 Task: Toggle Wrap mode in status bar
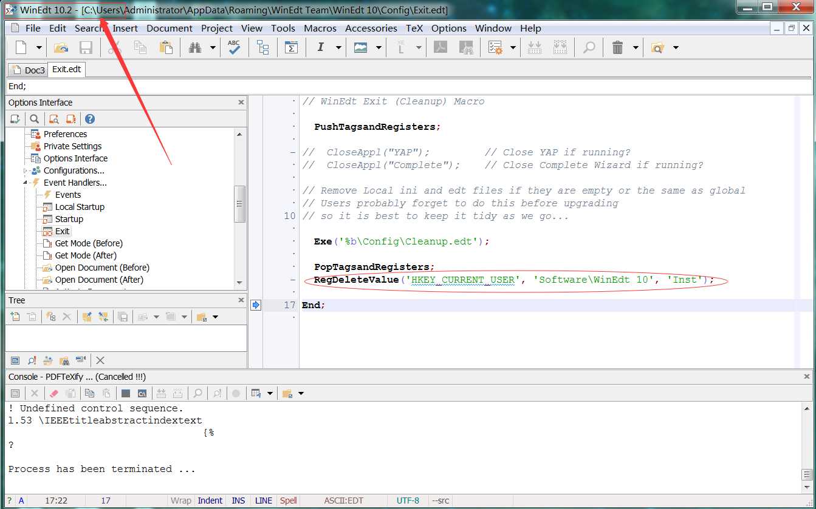[x=180, y=501]
